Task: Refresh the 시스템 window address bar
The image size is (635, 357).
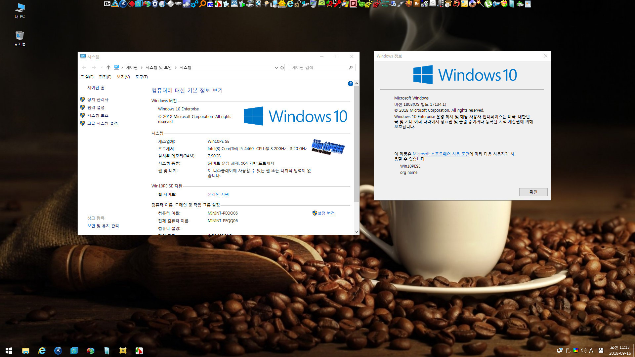Action: [282, 67]
